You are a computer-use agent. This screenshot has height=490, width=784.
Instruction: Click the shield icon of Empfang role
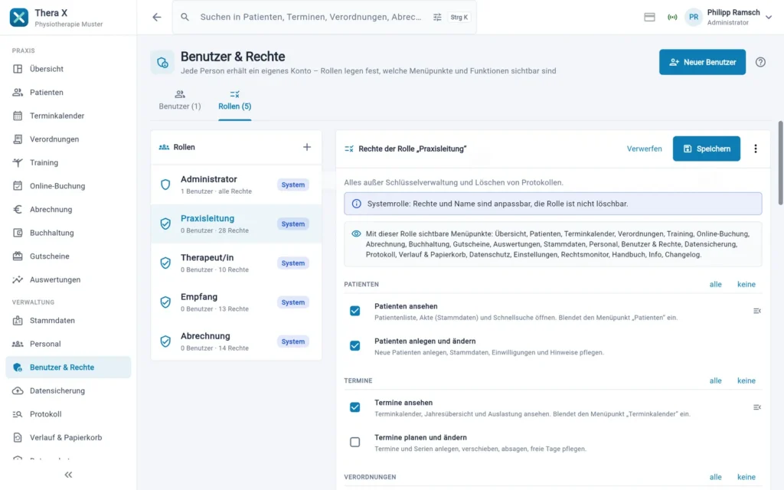tap(165, 302)
